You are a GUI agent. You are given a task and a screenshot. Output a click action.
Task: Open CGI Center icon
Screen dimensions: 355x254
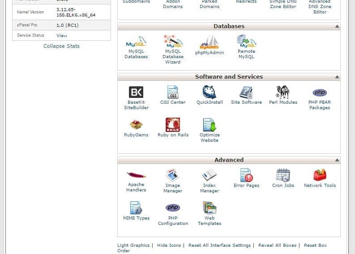coord(173,92)
